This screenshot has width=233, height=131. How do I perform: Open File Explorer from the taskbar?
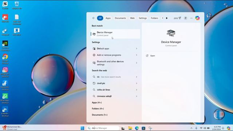coord(130,128)
